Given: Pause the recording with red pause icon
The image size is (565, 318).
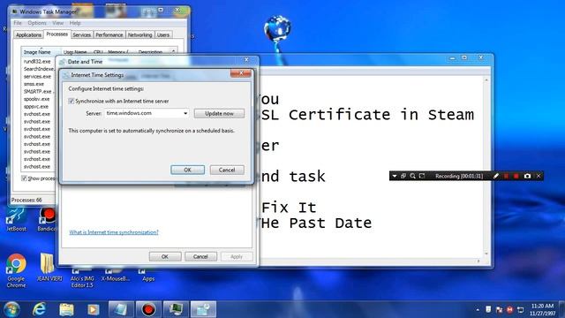Looking at the screenshot, I should tap(506, 176).
